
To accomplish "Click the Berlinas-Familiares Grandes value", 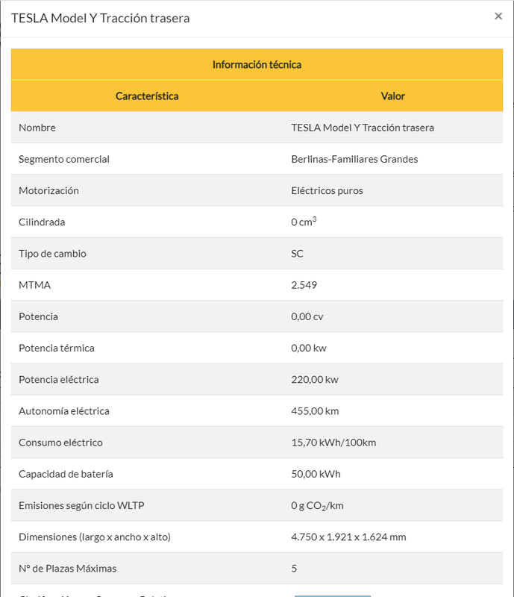I will (x=354, y=159).
